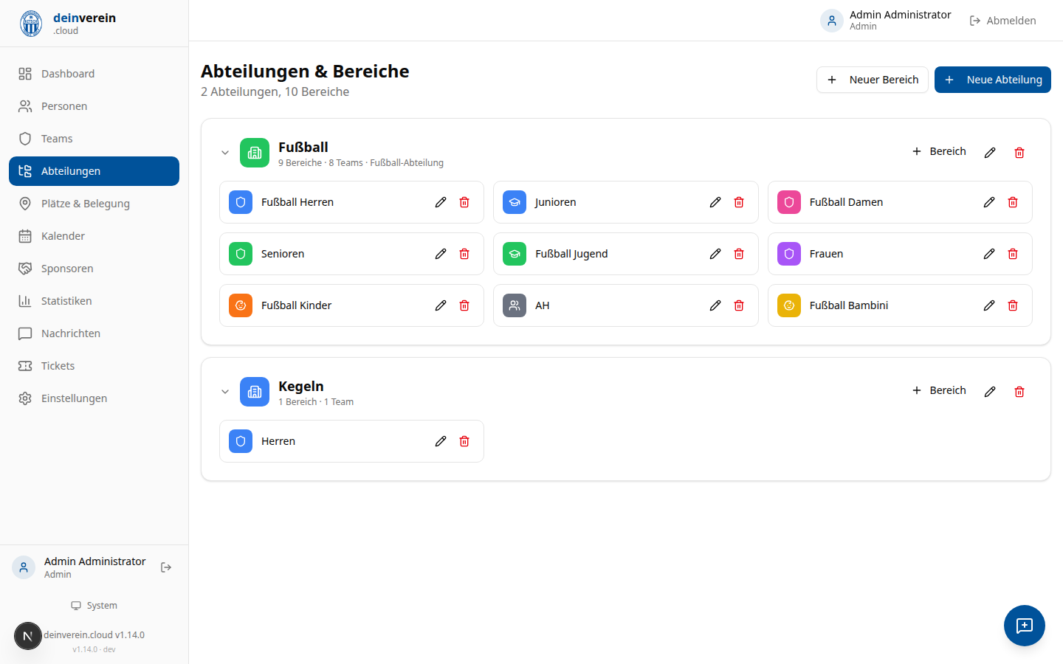Toggle the System theme switcher
The image size is (1063, 664).
[x=94, y=606]
